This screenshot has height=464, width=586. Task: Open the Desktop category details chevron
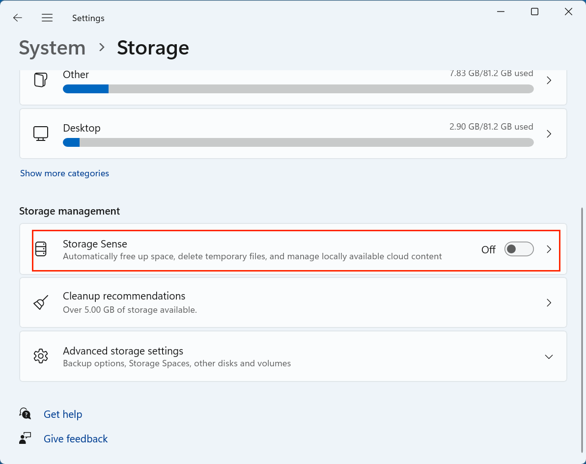pos(549,134)
